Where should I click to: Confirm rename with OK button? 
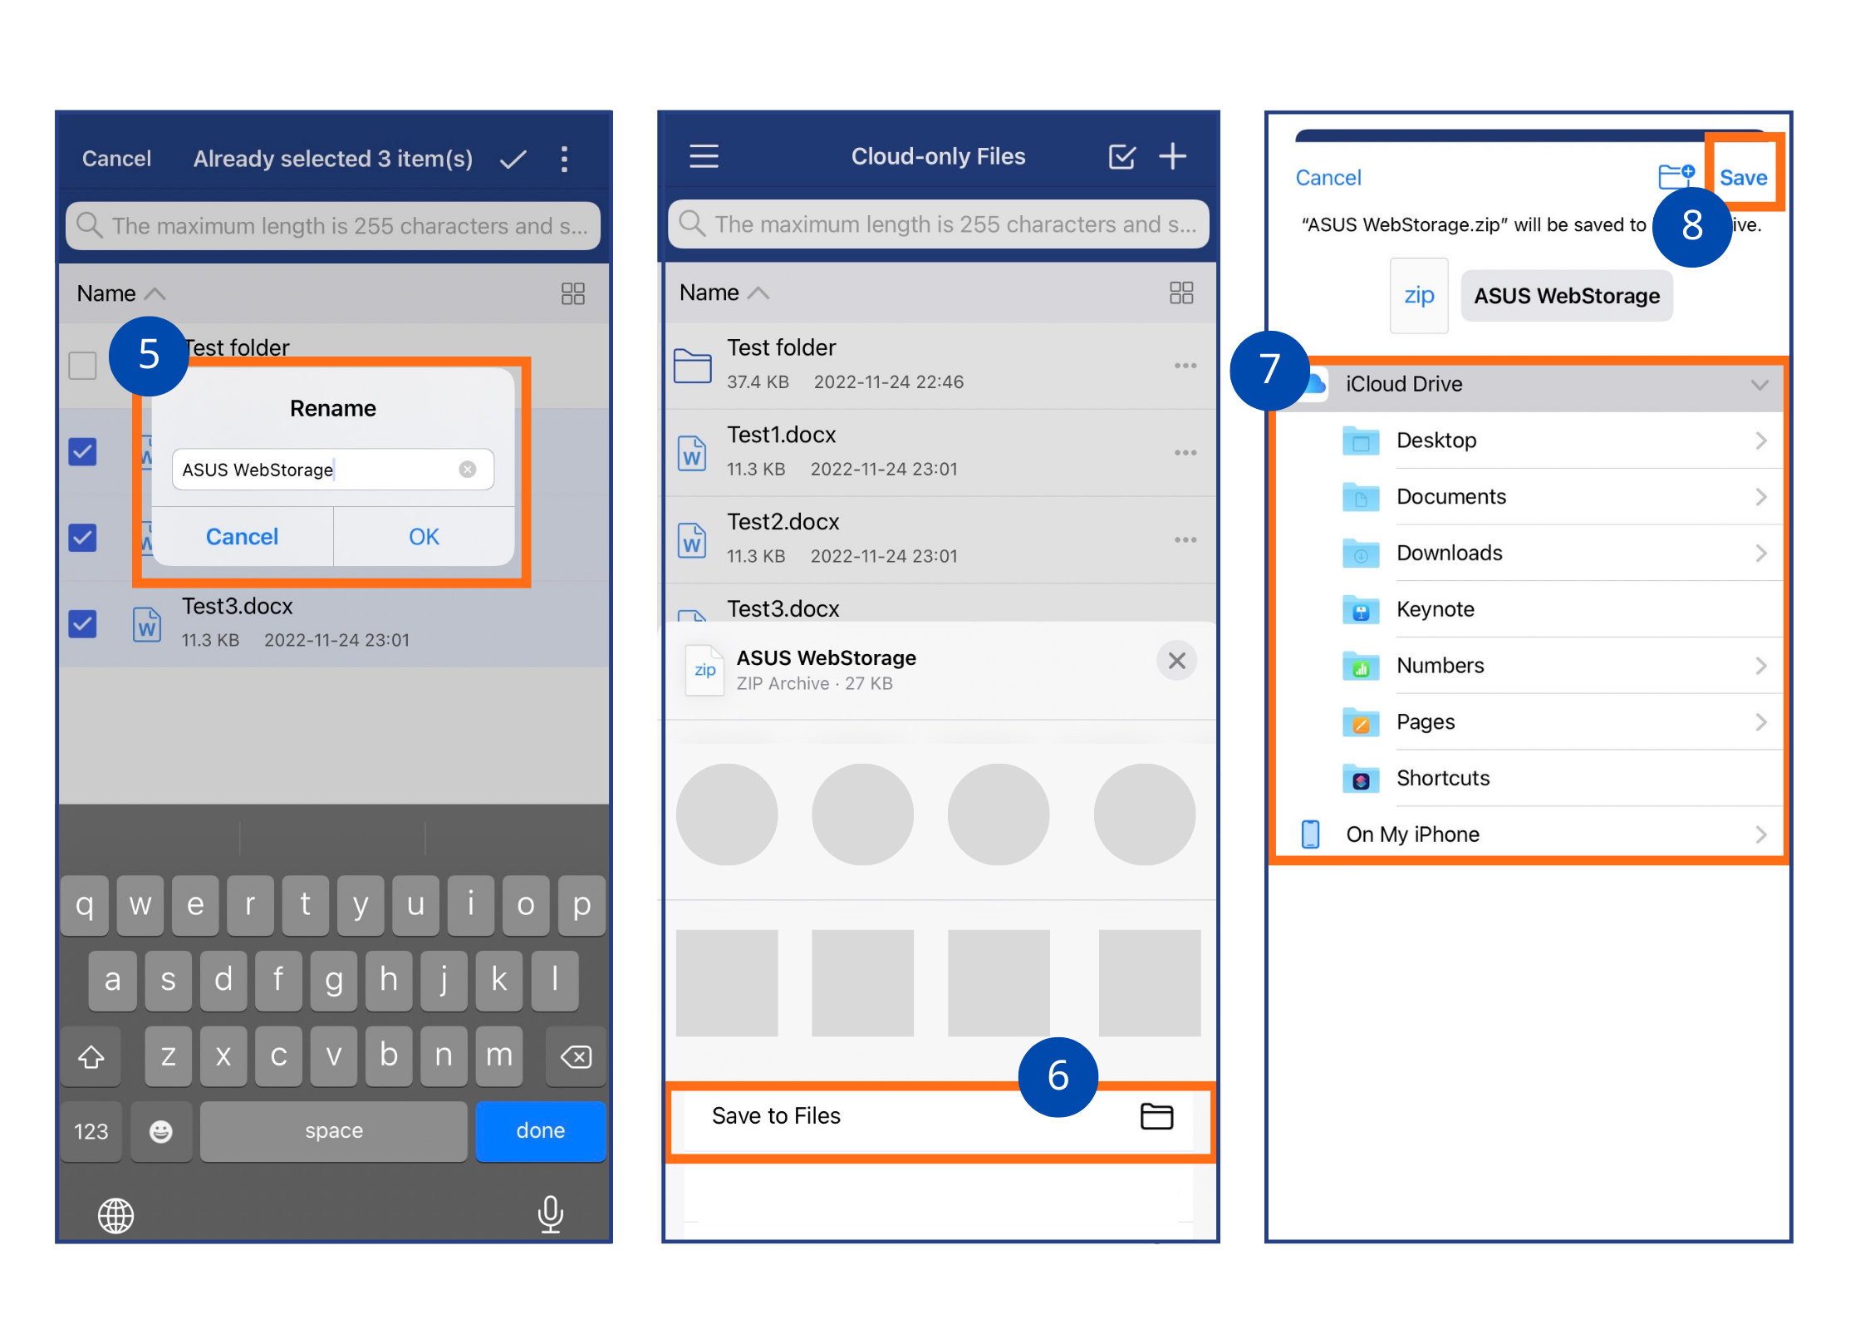tap(424, 537)
